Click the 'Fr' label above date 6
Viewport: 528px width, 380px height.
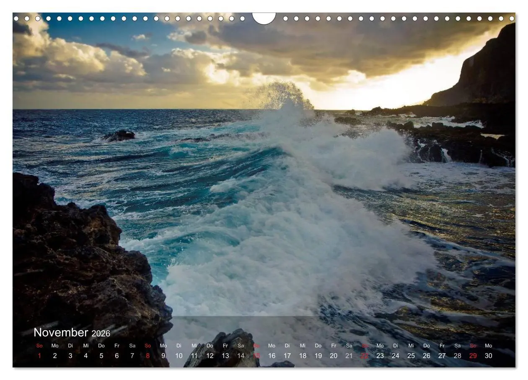click(117, 346)
